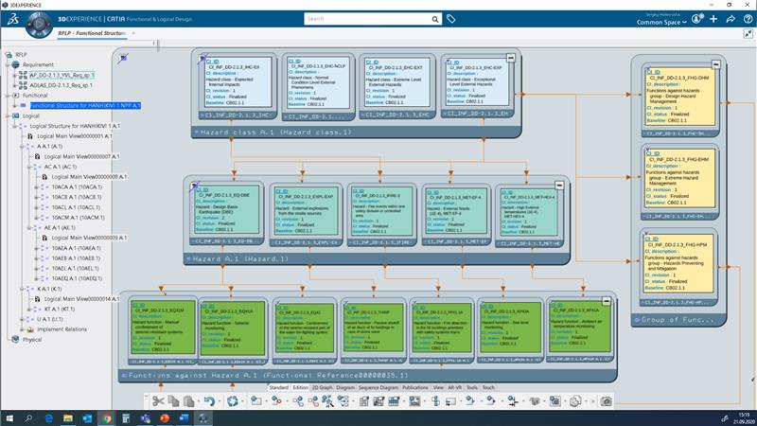Screen dimensions: 757x426
Task: Click the camera capture icon in toolbar
Action: click(x=606, y=400)
